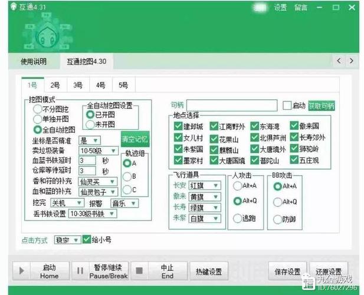The height and width of the screenshot is (295, 364).
Task: Click the app logo icon in title bar
Action: tap(14, 6)
